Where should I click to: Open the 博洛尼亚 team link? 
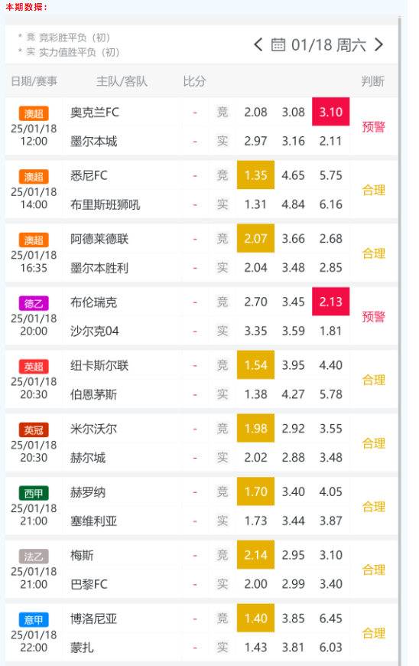tap(93, 619)
